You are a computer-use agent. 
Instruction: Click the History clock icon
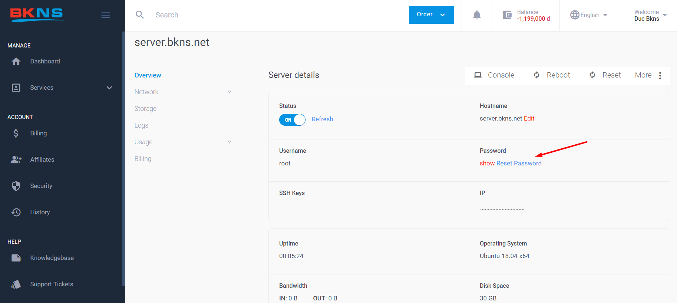[x=16, y=212]
